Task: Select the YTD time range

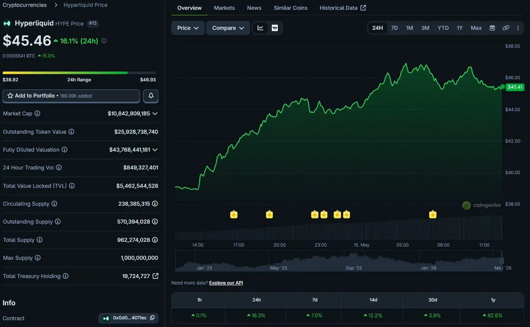Action: tap(443, 28)
